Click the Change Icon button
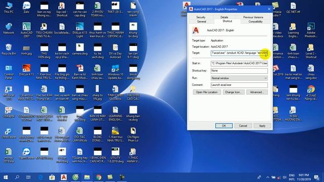Viewport: 324px width, 182px height. (233, 92)
